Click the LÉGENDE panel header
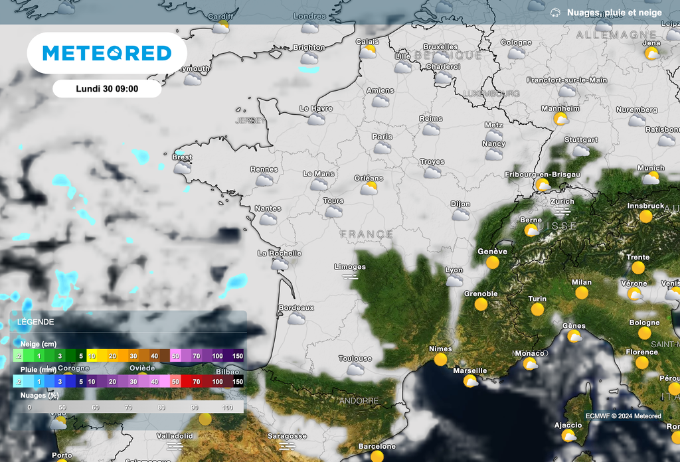Image resolution: width=680 pixels, height=462 pixels. tap(36, 321)
